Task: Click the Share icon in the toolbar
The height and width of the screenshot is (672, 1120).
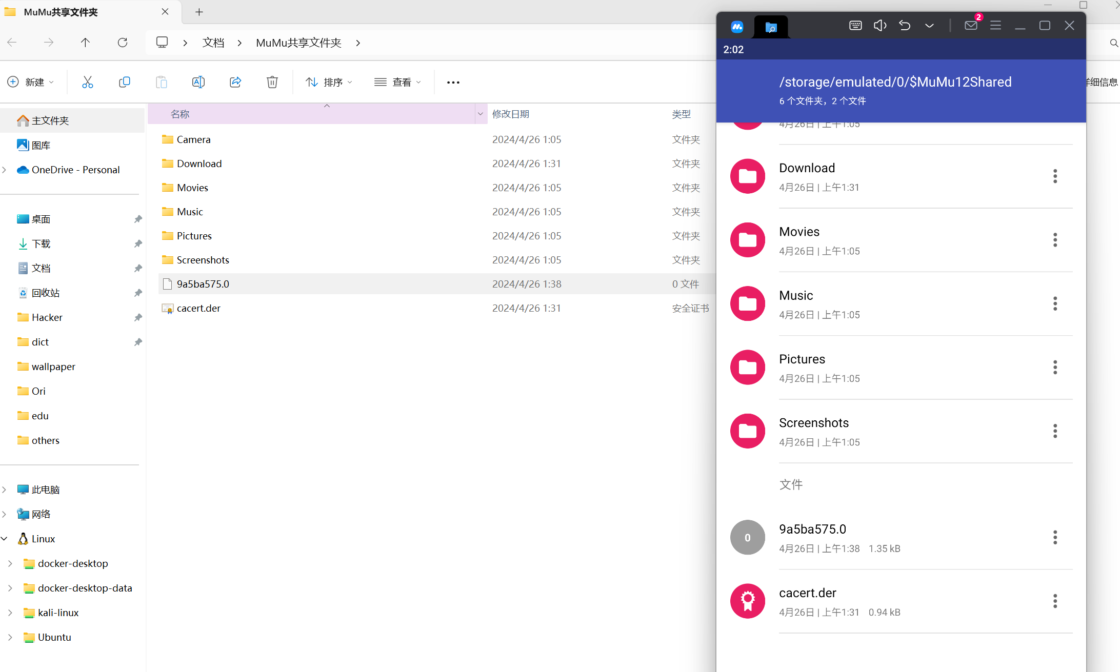Action: pyautogui.click(x=235, y=82)
